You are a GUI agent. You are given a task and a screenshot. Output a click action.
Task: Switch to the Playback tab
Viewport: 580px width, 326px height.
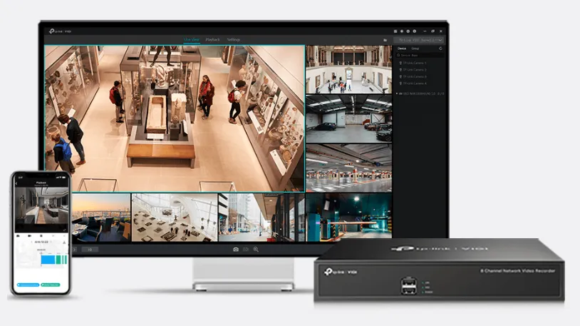212,39
